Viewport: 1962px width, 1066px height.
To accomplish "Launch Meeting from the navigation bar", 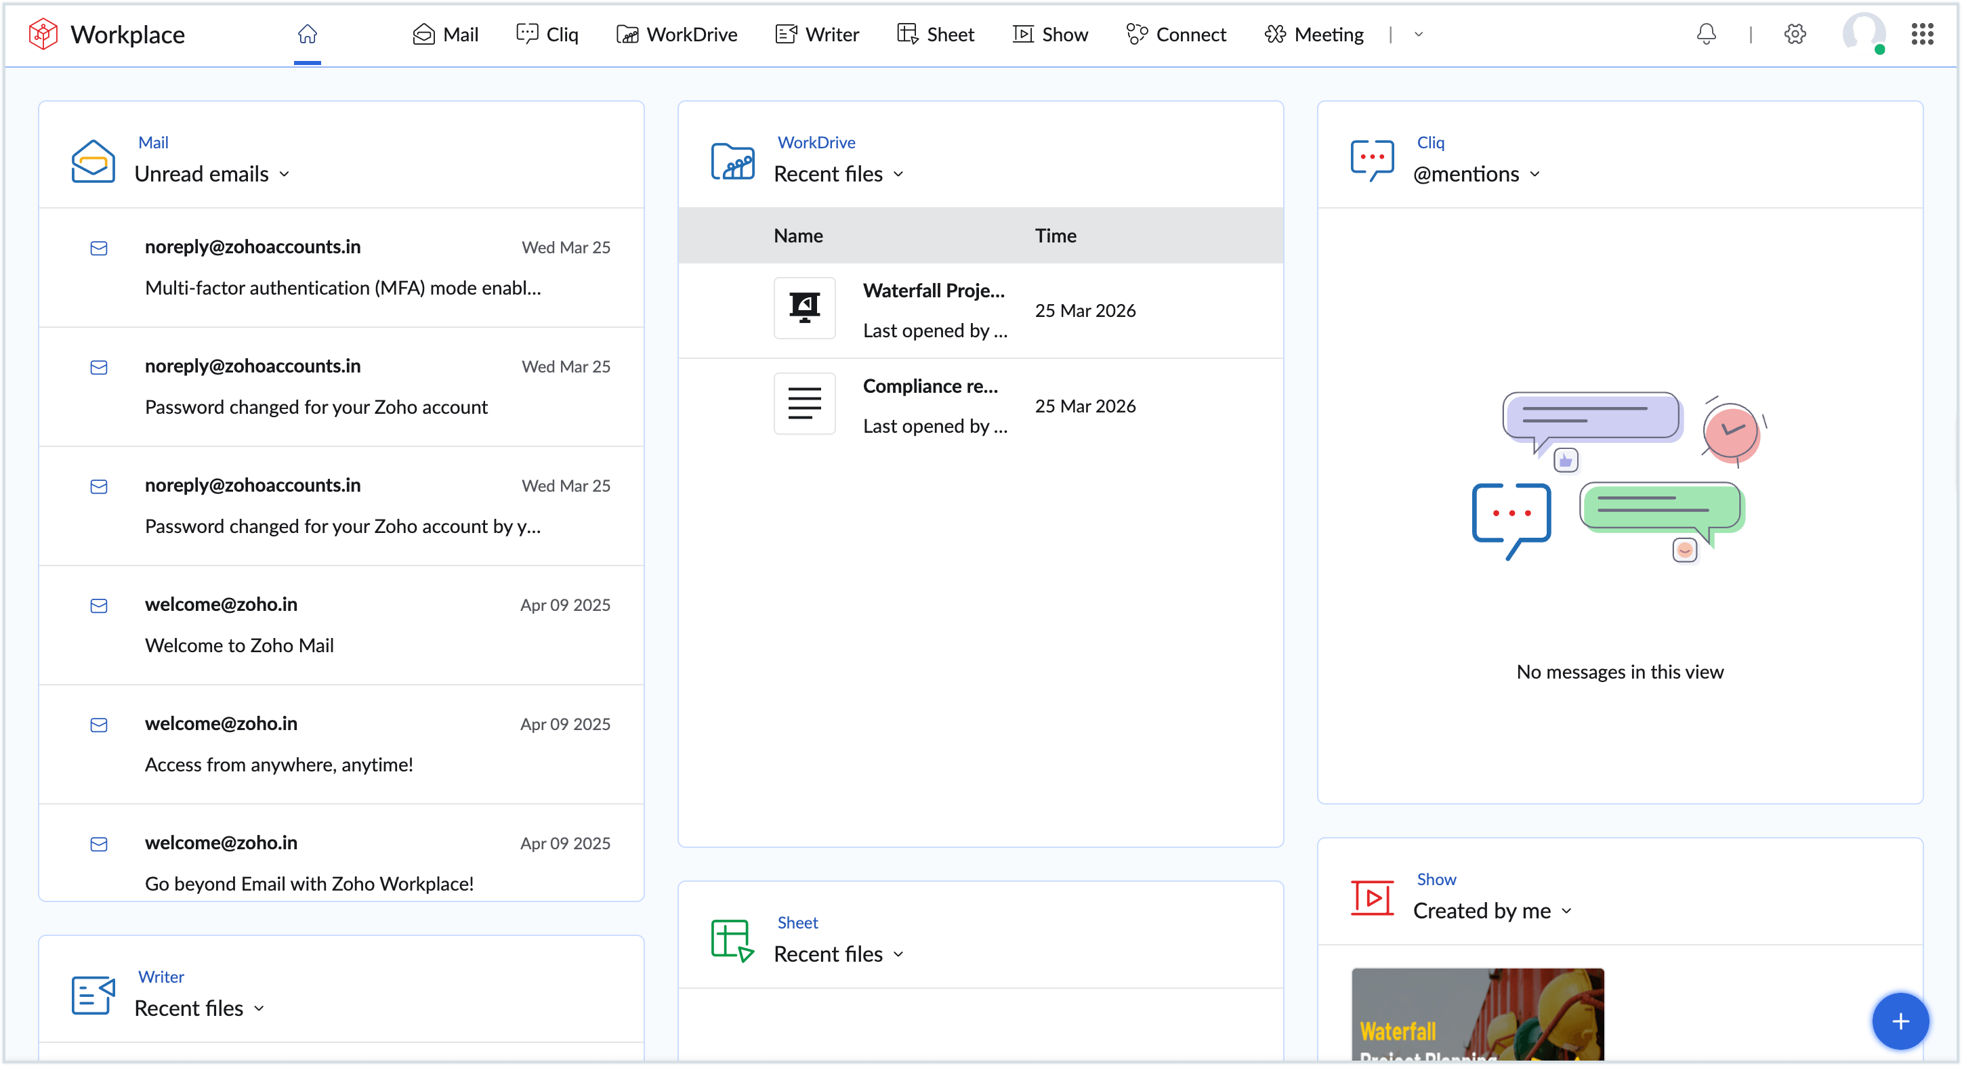I will [1313, 35].
